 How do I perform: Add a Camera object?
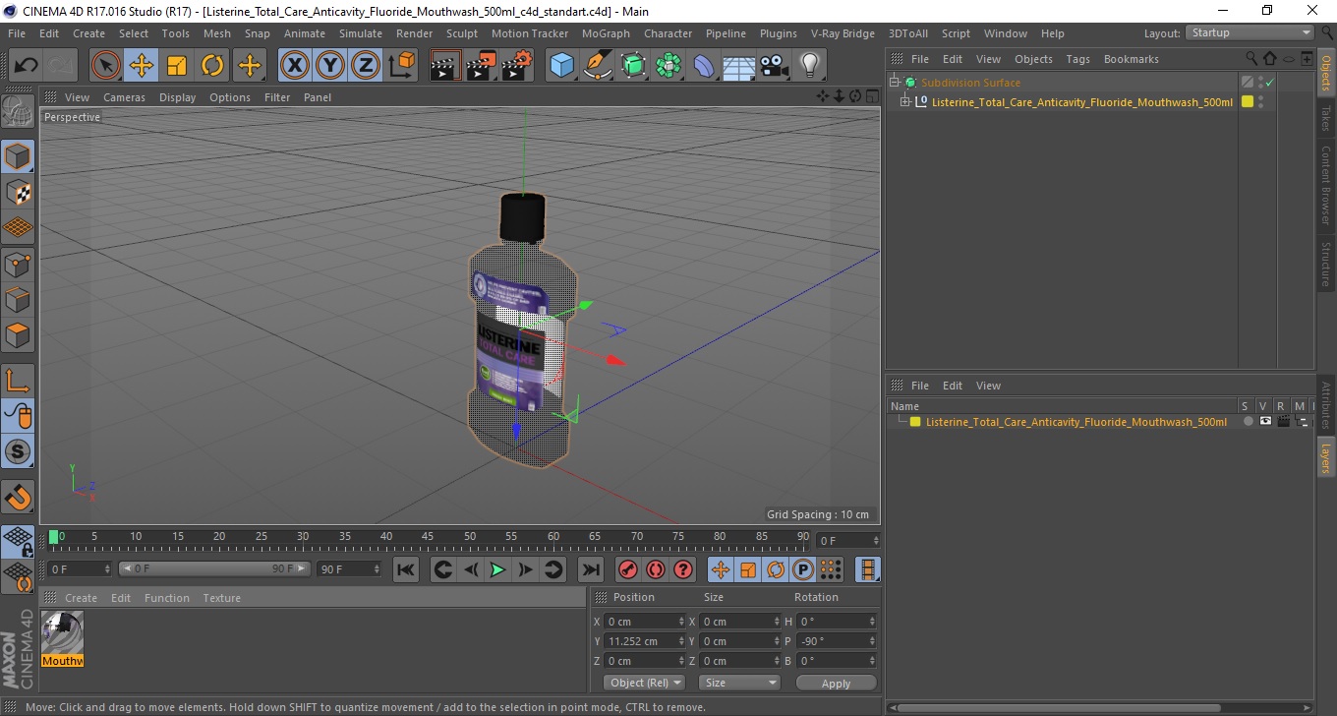tap(775, 66)
